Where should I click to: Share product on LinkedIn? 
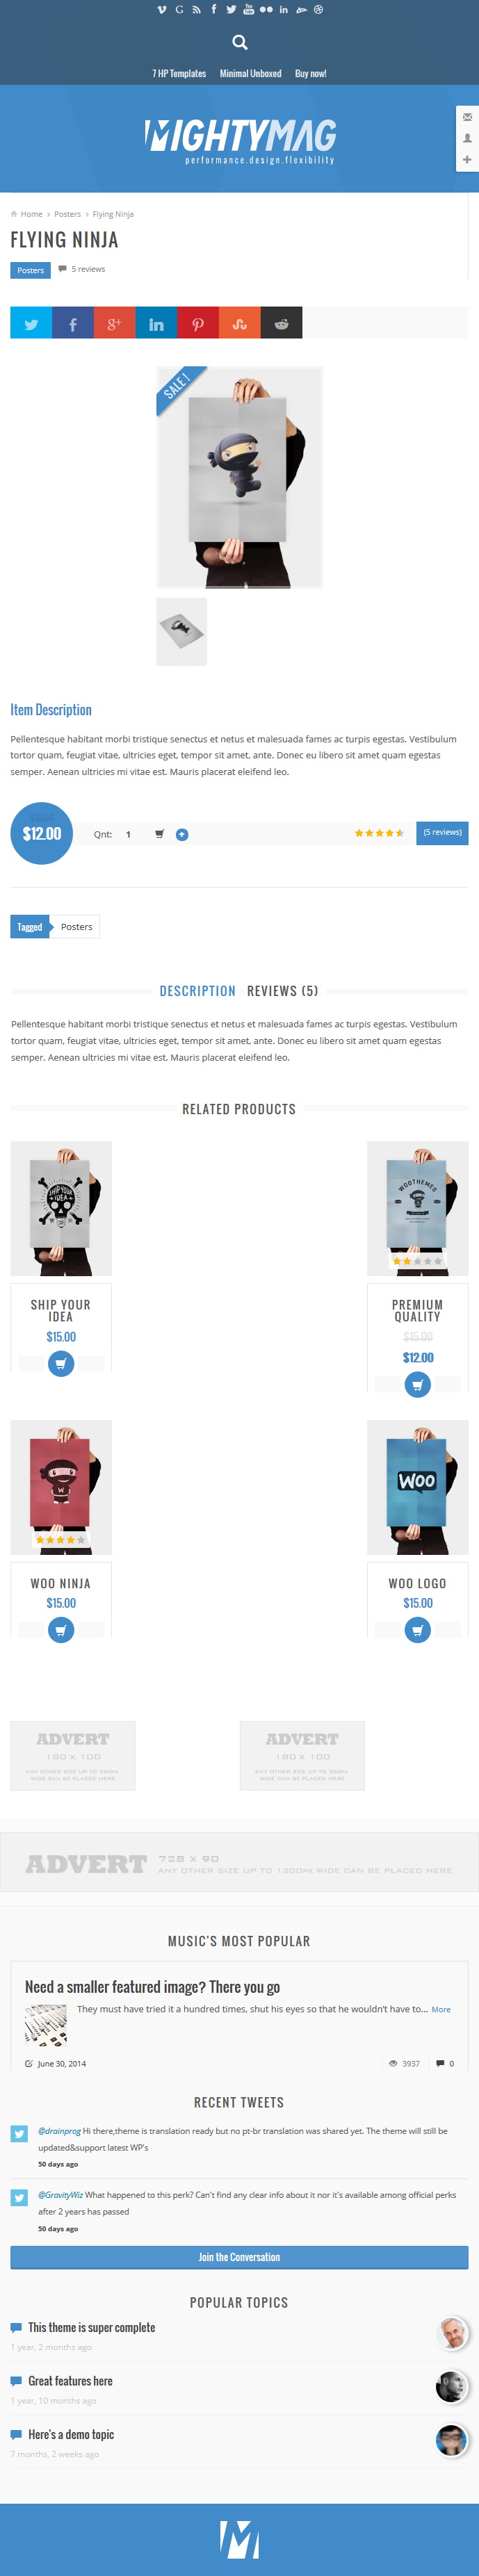pos(156,323)
